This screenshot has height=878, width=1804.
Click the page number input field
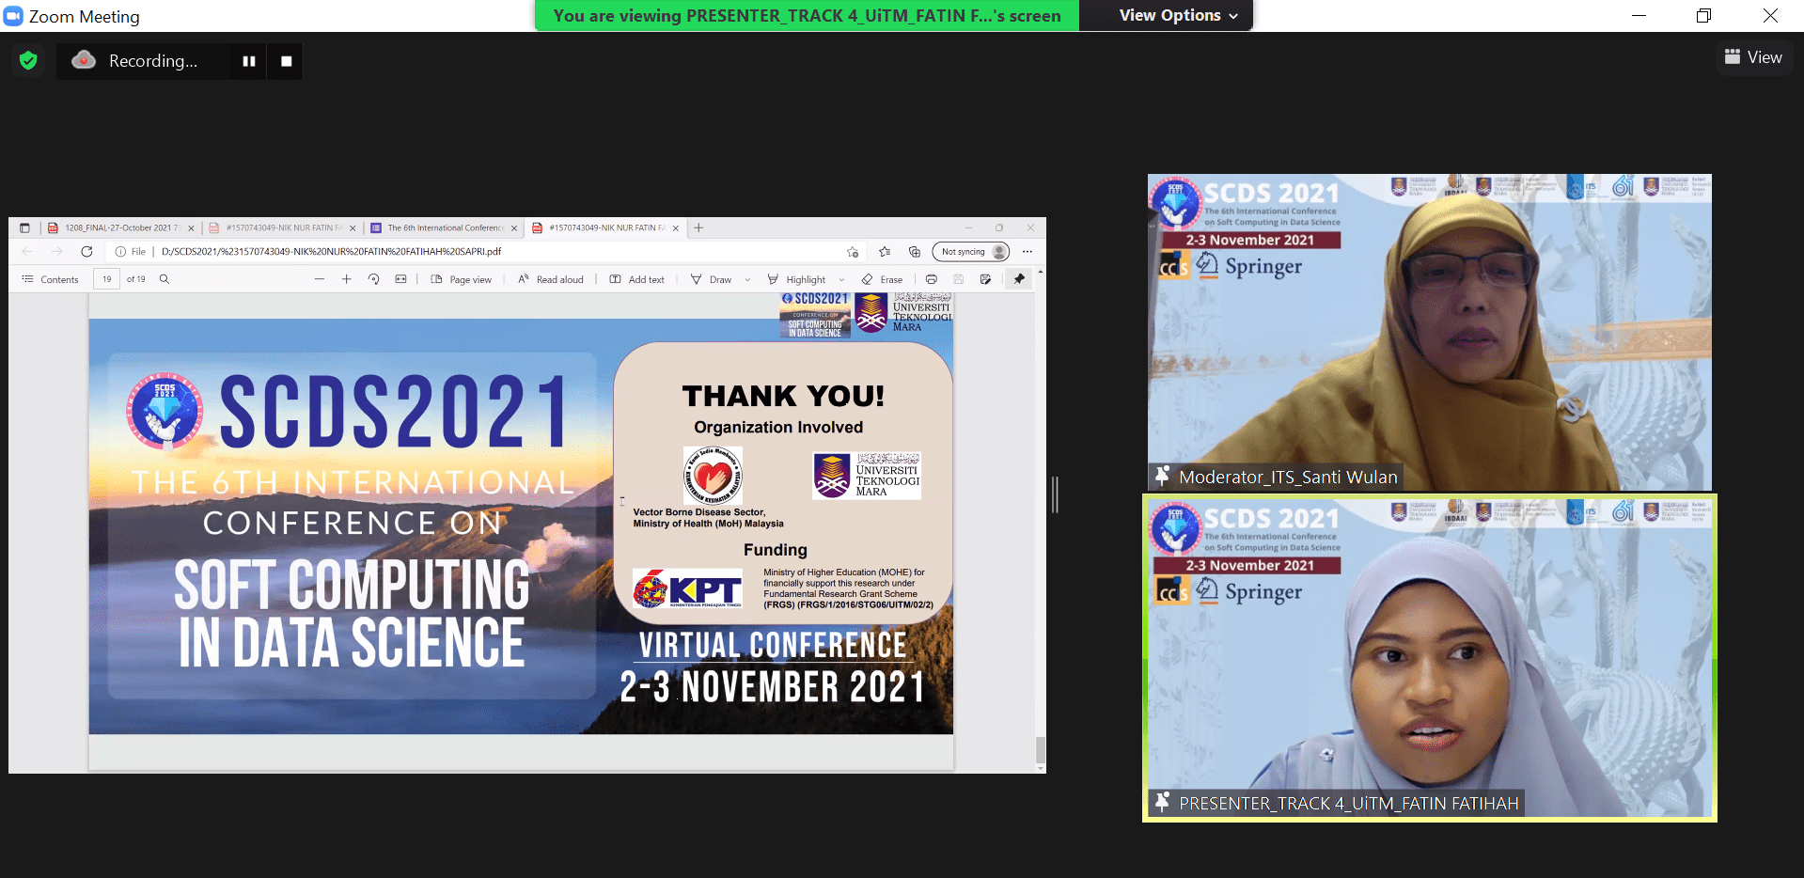coord(106,279)
